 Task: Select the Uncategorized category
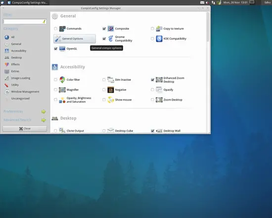20,99
